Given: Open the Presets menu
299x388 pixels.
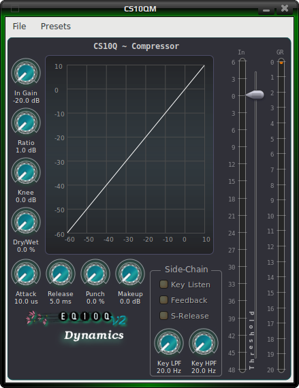Looking at the screenshot, I should 56,27.
